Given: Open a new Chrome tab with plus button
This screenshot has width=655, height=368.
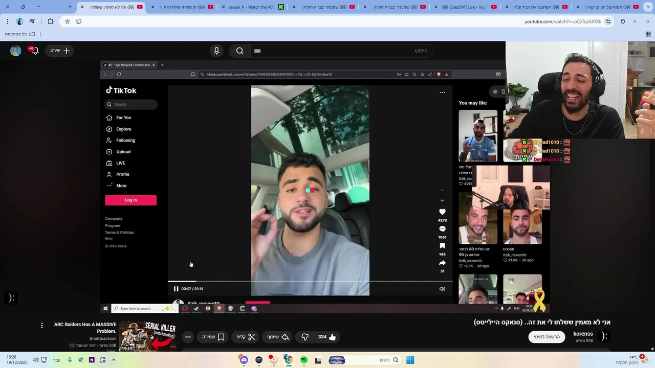Looking at the screenshot, I should coord(70,7).
